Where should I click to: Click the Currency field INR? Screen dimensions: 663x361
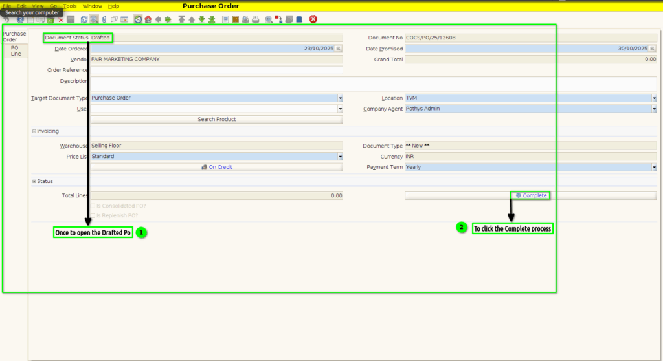(x=531, y=157)
